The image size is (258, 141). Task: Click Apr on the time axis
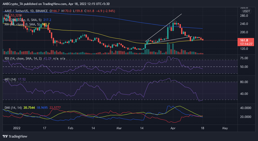click(x=173, y=128)
